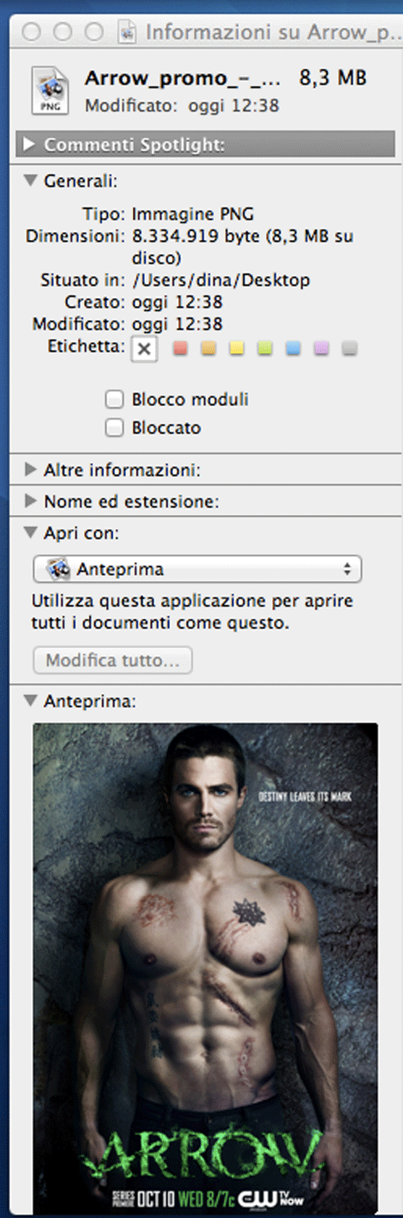This screenshot has height=1218, width=403.
Task: Click the PNG file icon in the header
Action: pos(50,90)
